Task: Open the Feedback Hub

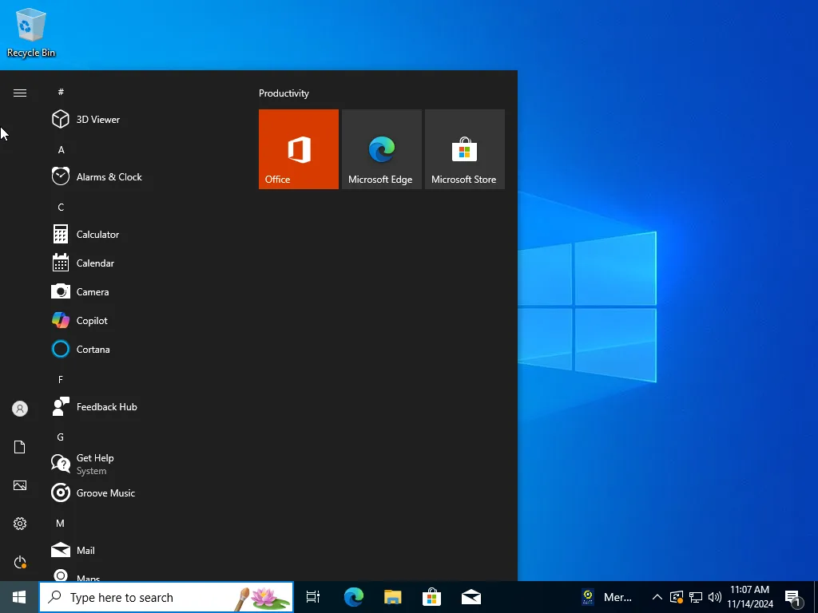Action: (x=105, y=406)
